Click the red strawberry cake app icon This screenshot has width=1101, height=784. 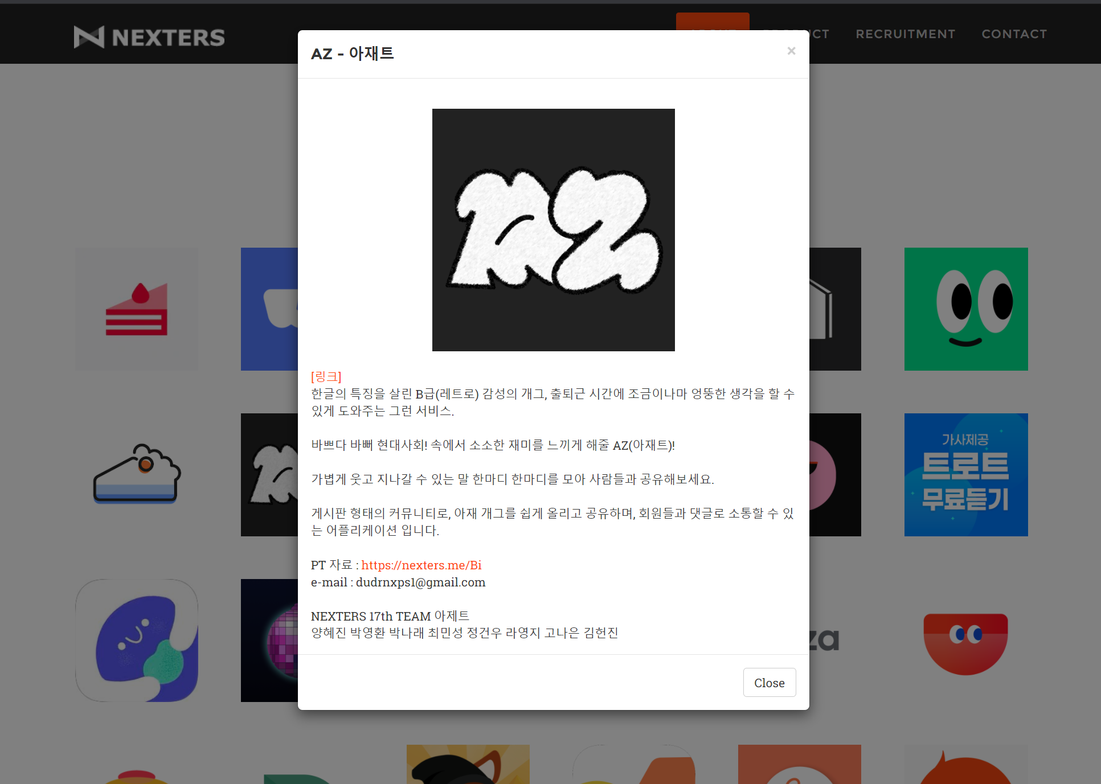[x=137, y=309]
